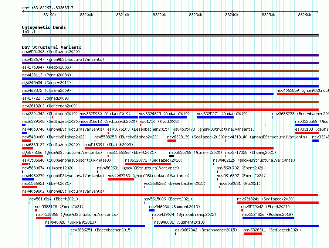329x248 pixels.
Task: Click the nsv3204342 (Chaisson2019) label
Action: 50,114
